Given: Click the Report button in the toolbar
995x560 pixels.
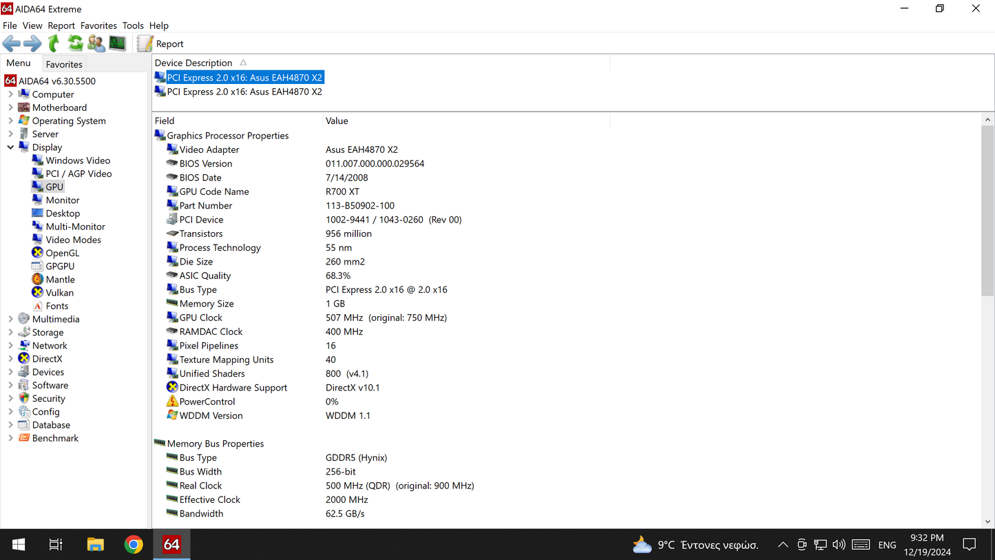Looking at the screenshot, I should pos(160,43).
